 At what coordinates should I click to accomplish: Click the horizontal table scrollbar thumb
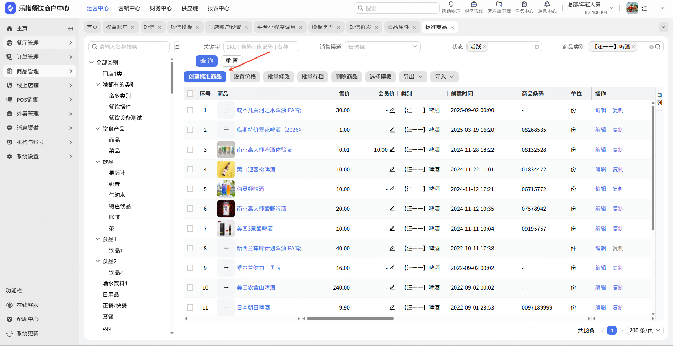coord(350,319)
